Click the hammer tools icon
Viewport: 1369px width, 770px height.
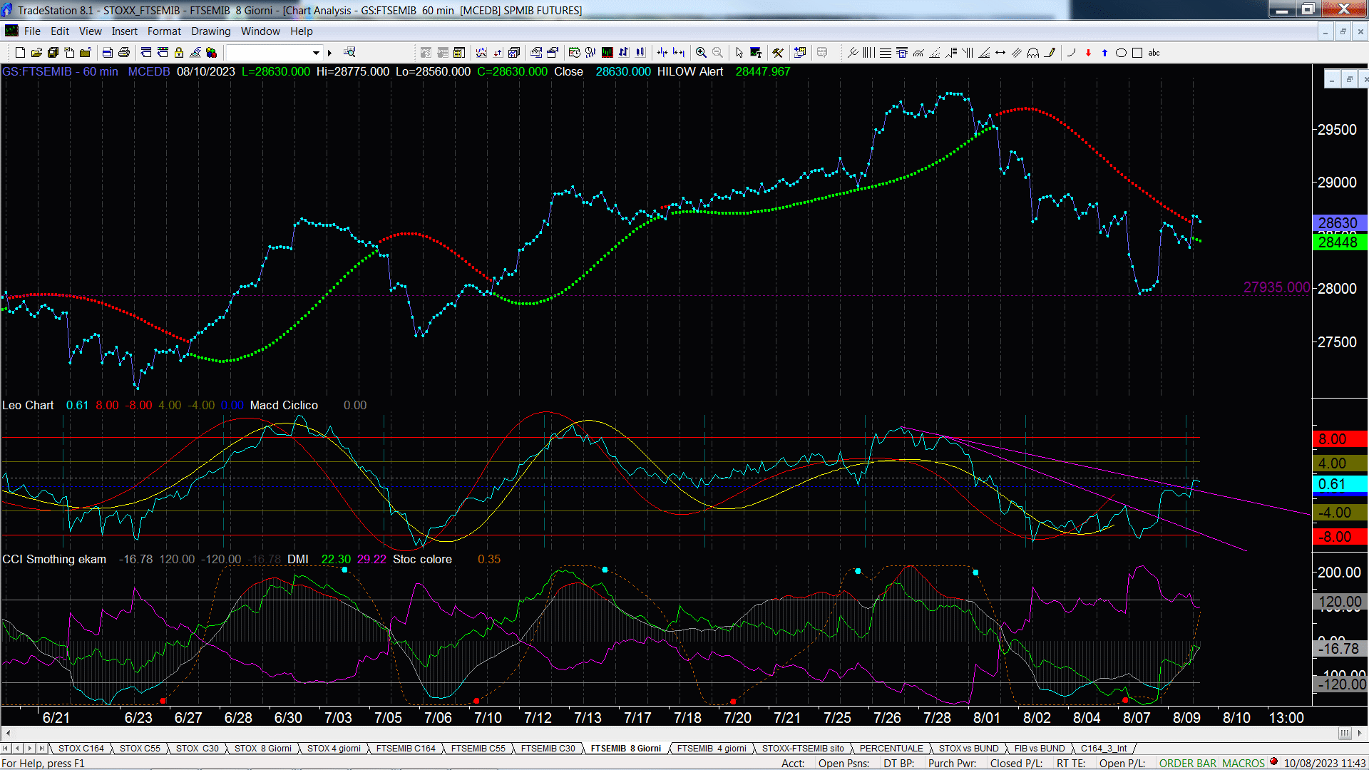pos(777,52)
